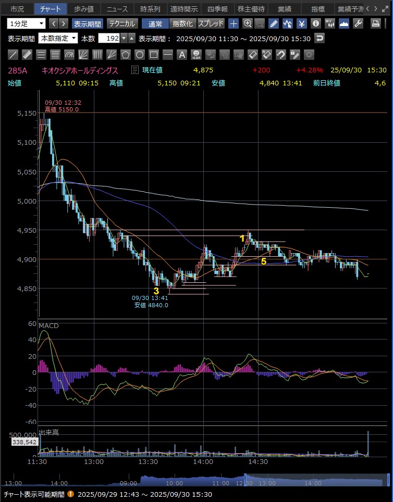Viewport: 393px width, 502px height.
Task: Open the 1分足 timeframe dropdown
Action: [26, 23]
